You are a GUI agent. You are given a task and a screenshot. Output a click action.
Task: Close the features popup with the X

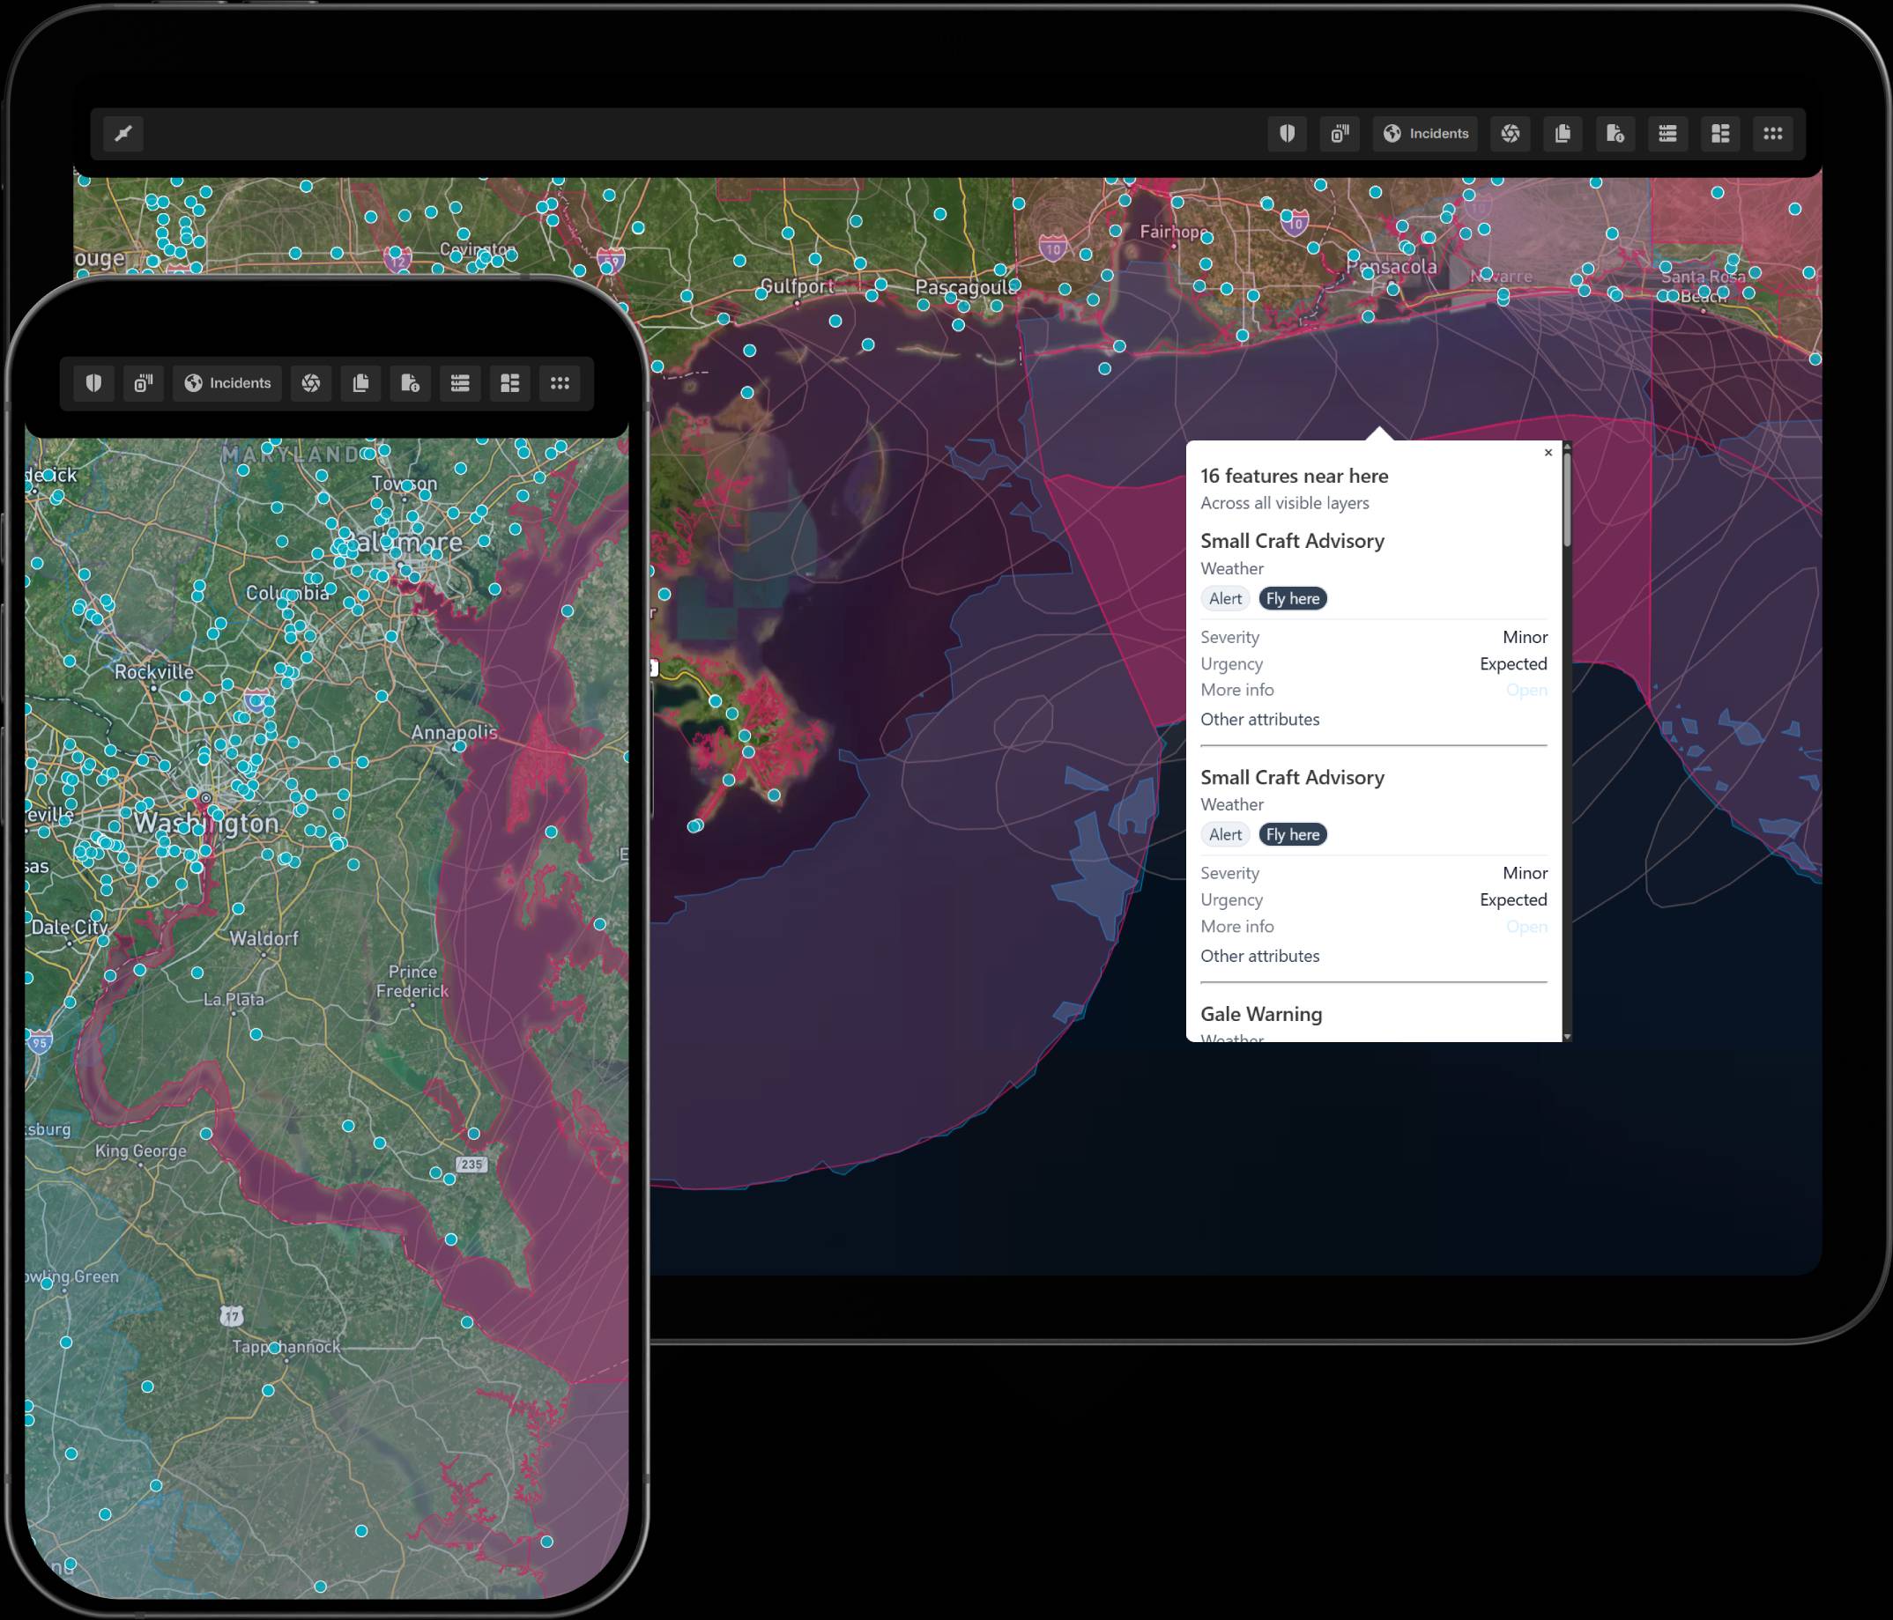pos(1548,452)
